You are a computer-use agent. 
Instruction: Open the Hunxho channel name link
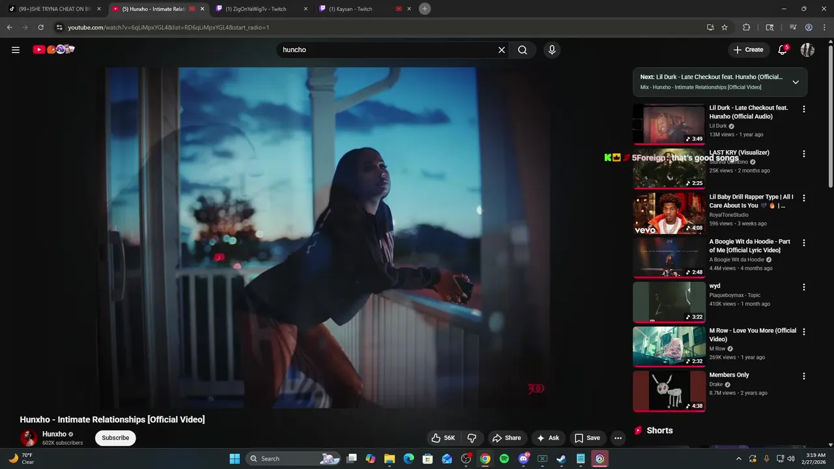click(54, 434)
